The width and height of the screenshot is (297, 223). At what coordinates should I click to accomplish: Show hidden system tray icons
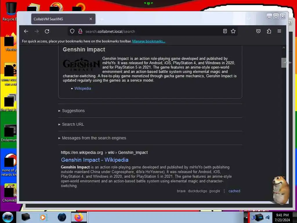pyautogui.click(x=247, y=217)
